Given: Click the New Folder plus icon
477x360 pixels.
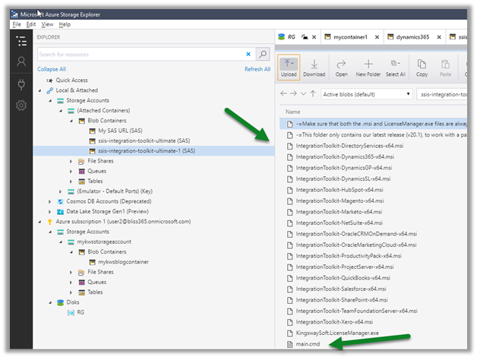Looking at the screenshot, I should [368, 65].
